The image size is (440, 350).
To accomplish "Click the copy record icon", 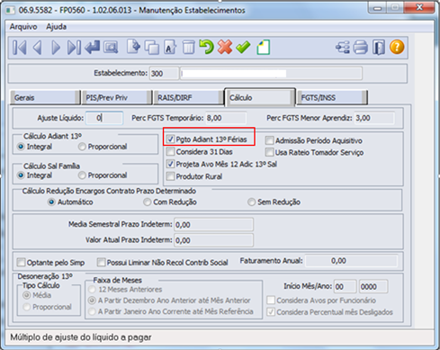I will pos(152,48).
